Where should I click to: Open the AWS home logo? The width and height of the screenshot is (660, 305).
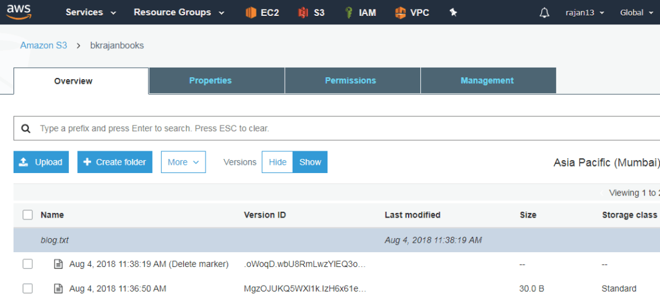pyautogui.click(x=18, y=12)
